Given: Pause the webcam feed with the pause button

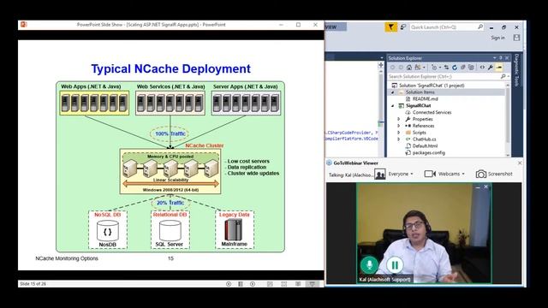Looking at the screenshot, I should pyautogui.click(x=395, y=265).
